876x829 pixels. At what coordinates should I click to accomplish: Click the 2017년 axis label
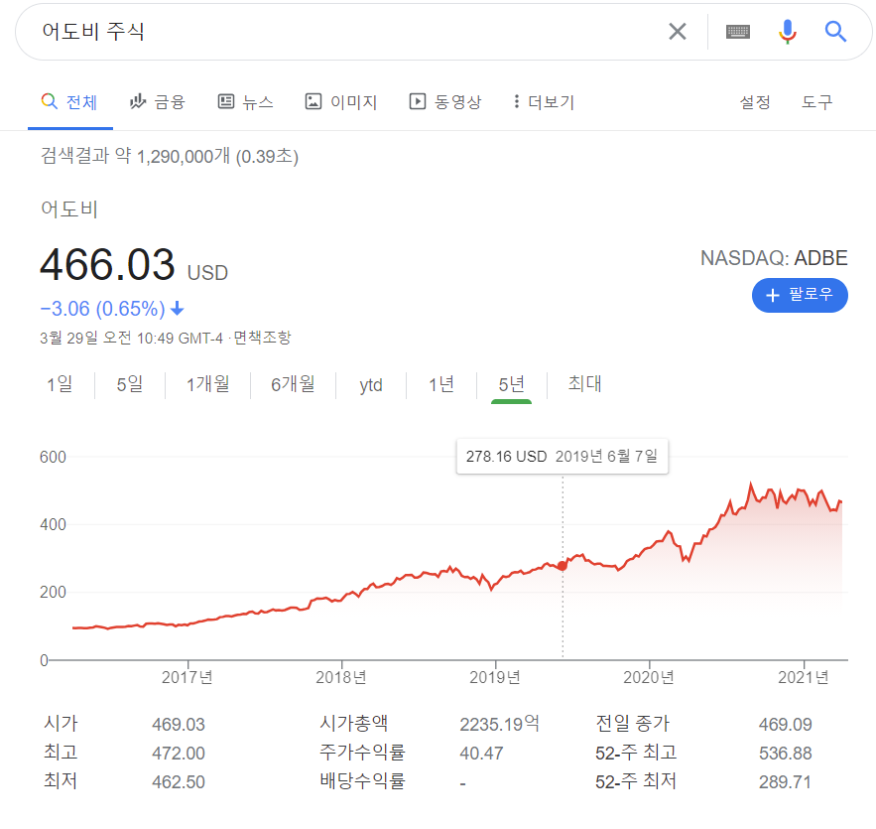(188, 677)
